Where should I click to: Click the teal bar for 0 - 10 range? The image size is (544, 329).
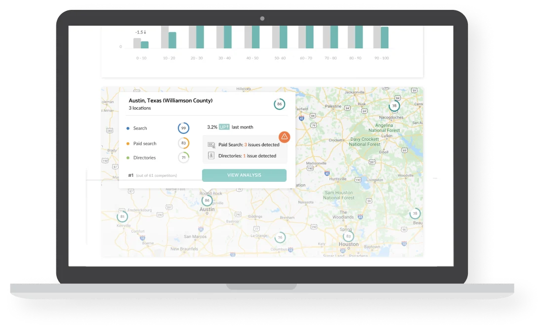[x=145, y=45]
